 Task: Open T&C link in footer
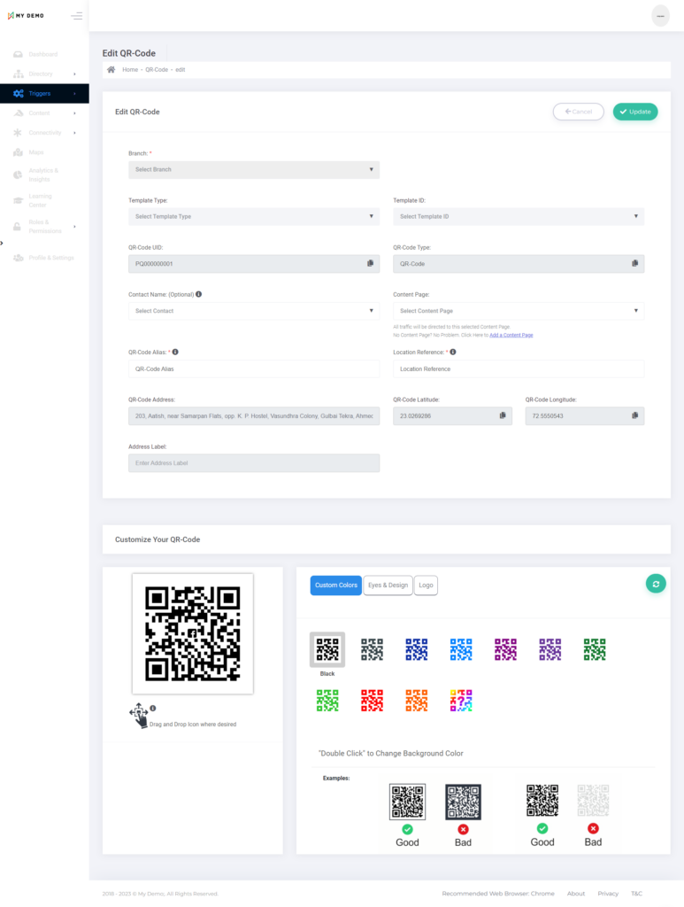click(x=636, y=893)
